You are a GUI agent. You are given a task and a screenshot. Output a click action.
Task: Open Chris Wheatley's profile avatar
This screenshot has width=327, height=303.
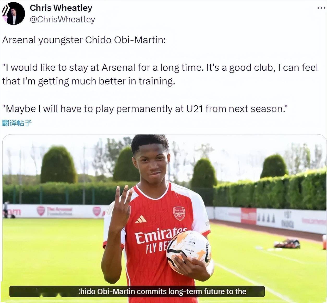pos(14,14)
